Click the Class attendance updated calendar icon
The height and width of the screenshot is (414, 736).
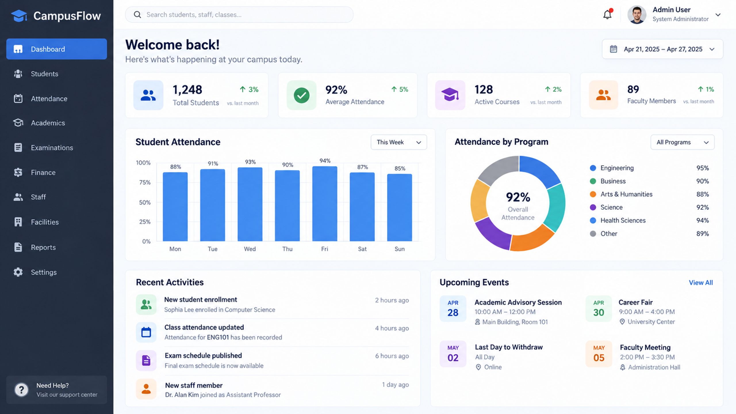tap(146, 332)
